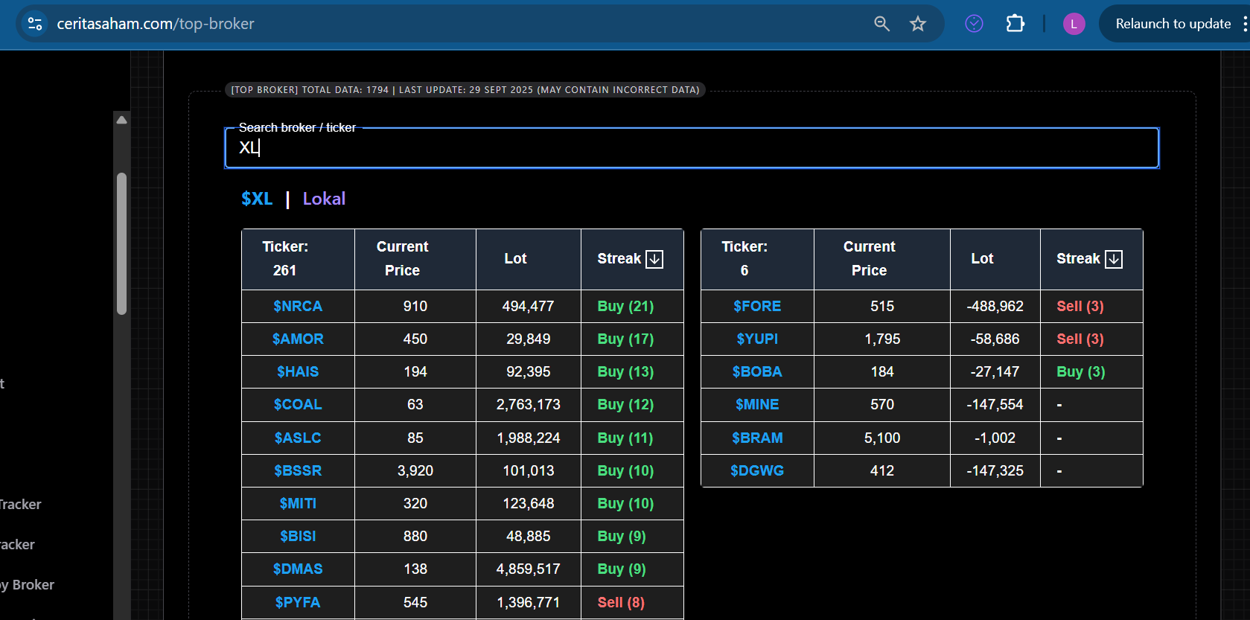Click the address bar URL text
This screenshot has width=1250, height=620.
click(x=156, y=24)
